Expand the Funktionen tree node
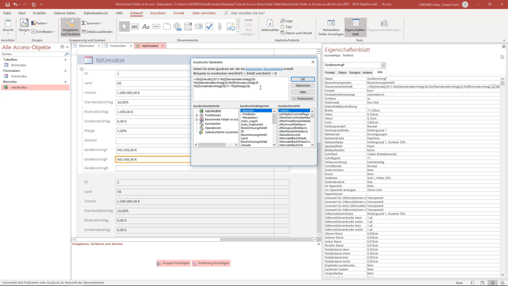The width and height of the screenshot is (508, 286). pyautogui.click(x=197, y=115)
